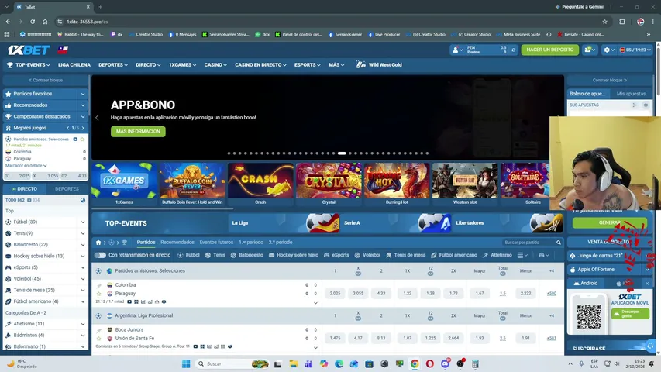Select active banner carousel dot
661x372 pixels.
pyautogui.click(x=342, y=153)
